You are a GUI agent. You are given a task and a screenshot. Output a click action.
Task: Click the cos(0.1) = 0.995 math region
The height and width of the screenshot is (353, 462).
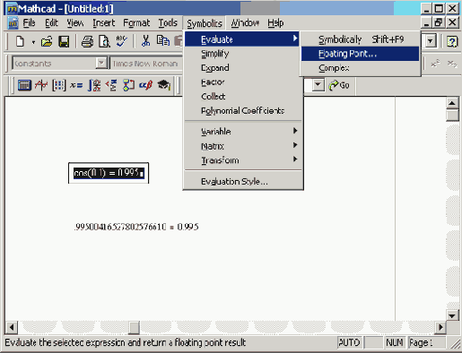point(109,173)
